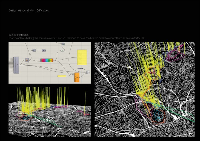Select the "Difficulties" section label
The height and width of the screenshot is (141, 200).
[42, 10]
